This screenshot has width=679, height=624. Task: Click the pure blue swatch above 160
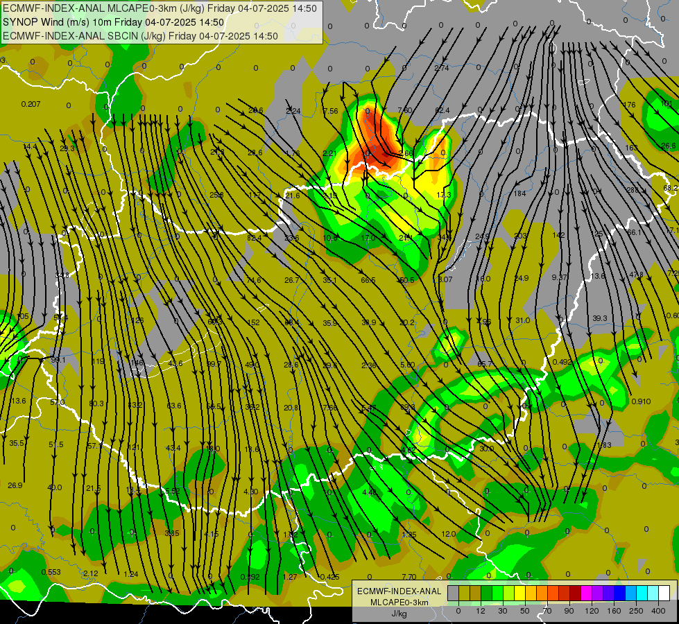click(619, 593)
